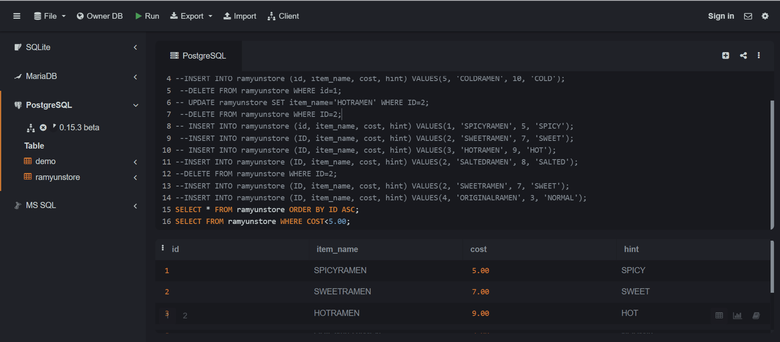The height and width of the screenshot is (342, 780).
Task: Click the Sign in link
Action: 721,16
